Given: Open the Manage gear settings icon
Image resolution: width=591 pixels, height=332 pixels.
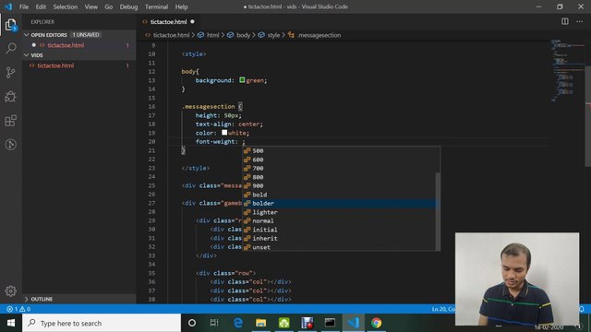Looking at the screenshot, I should click(x=10, y=291).
